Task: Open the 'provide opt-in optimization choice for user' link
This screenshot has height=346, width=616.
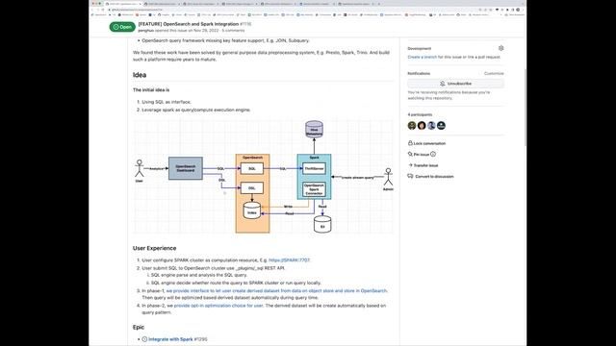Action: pos(218,306)
